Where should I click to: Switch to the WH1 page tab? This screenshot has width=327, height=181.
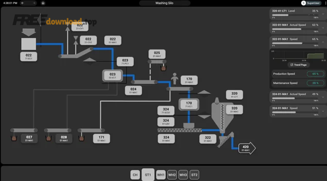(161, 175)
